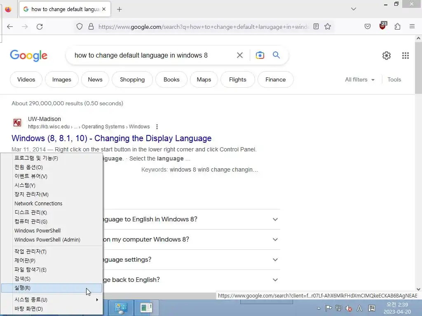Search by image using the camera icon

pyautogui.click(x=260, y=56)
